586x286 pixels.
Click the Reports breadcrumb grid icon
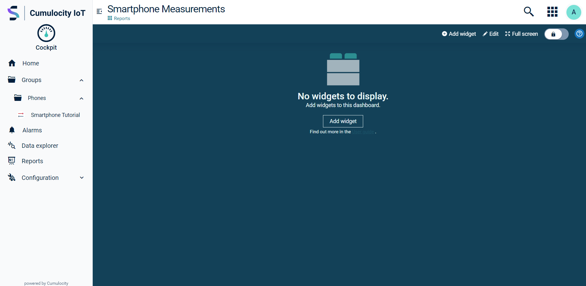pyautogui.click(x=110, y=18)
